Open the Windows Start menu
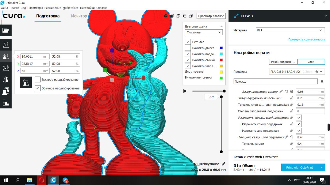The height and width of the screenshot is (185, 330). (x=6, y=180)
